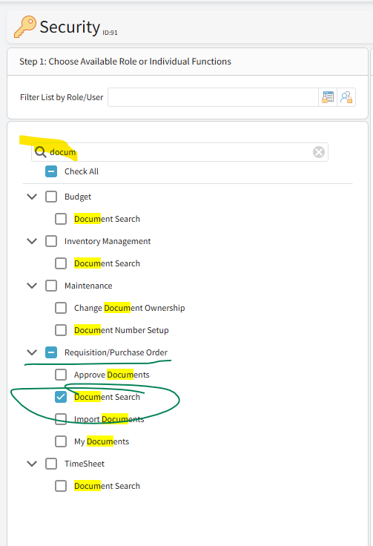This screenshot has height=546, width=373.
Task: Toggle the Check All checkbox
Action: coord(51,171)
